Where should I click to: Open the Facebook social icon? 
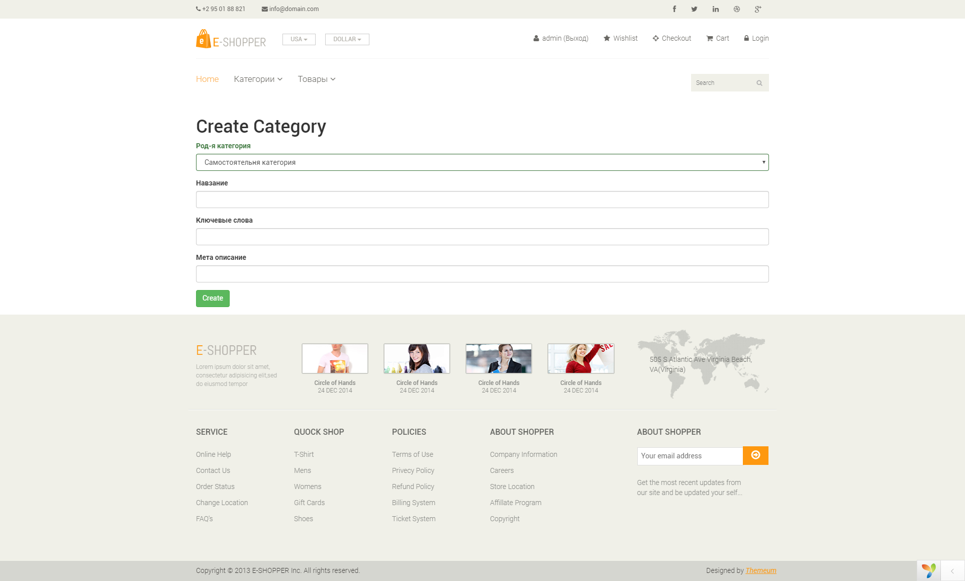674,9
